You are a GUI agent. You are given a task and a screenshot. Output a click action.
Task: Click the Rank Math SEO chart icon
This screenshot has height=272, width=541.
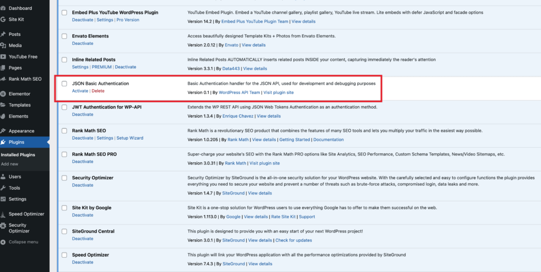coord(3,79)
